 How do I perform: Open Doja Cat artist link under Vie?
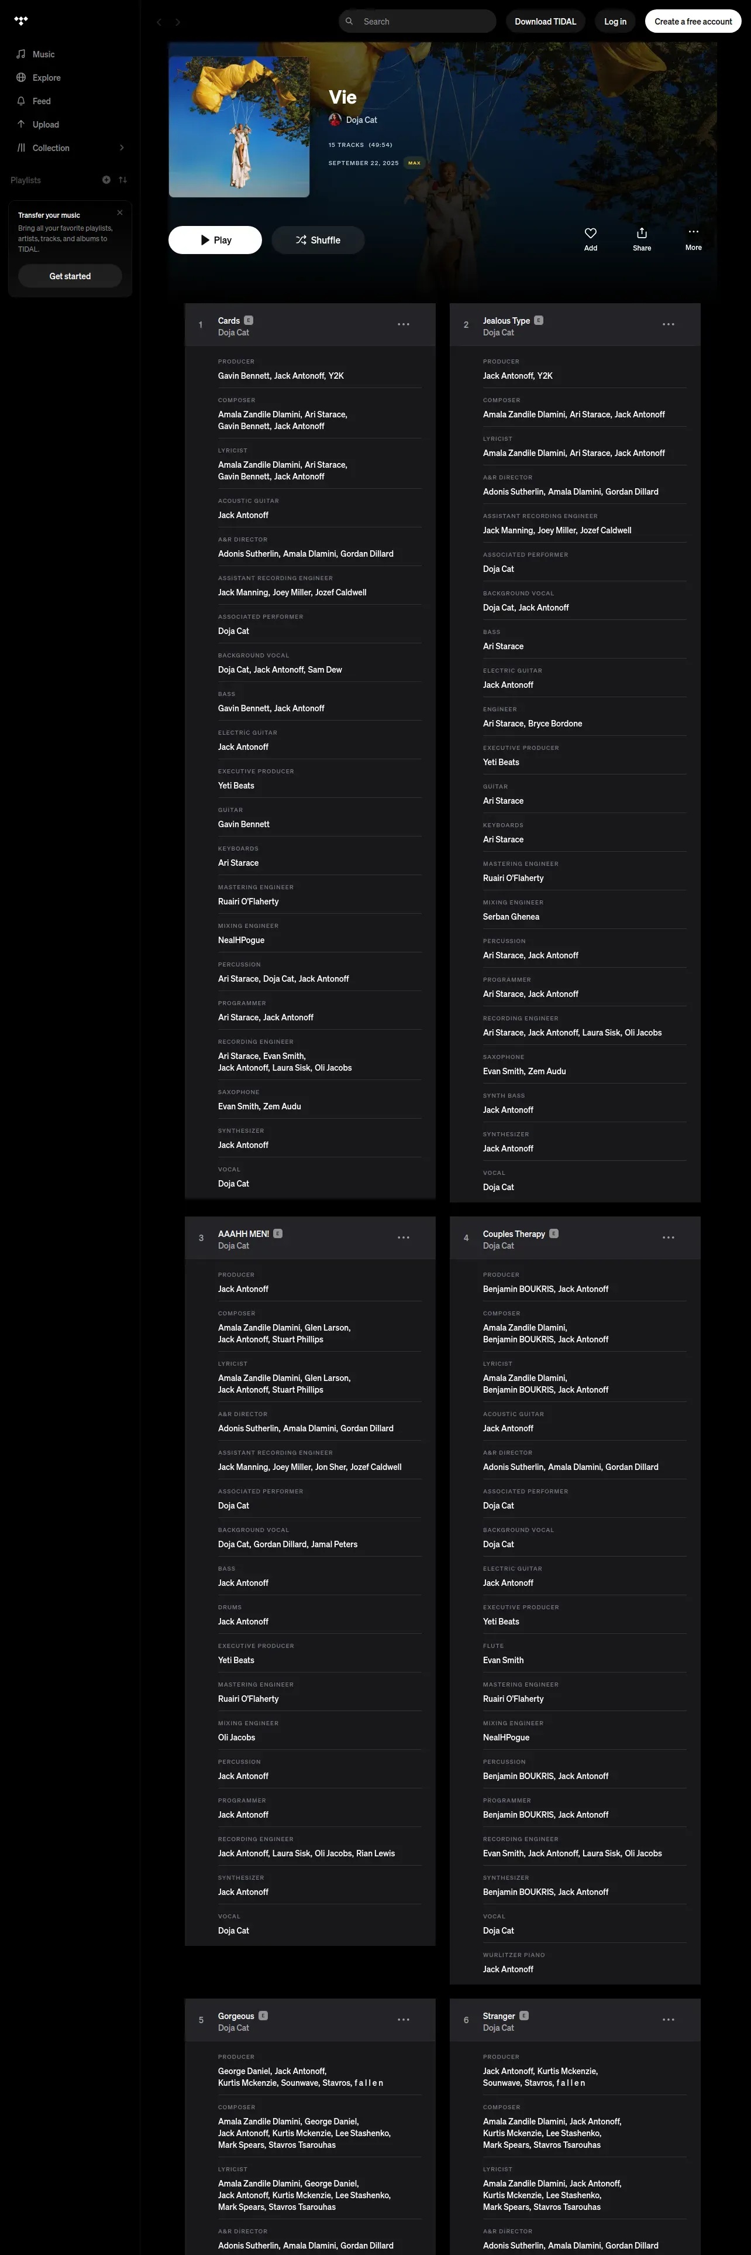click(x=361, y=120)
